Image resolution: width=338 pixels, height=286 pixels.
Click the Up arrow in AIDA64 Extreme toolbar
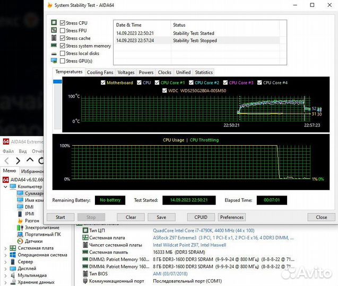coord(30,159)
